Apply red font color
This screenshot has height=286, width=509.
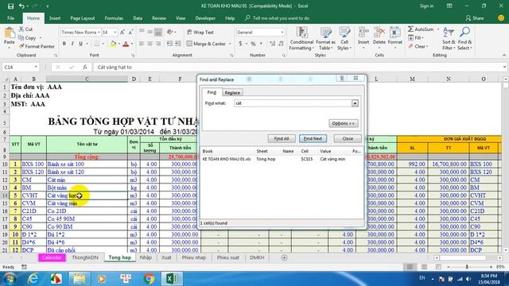tap(126, 44)
